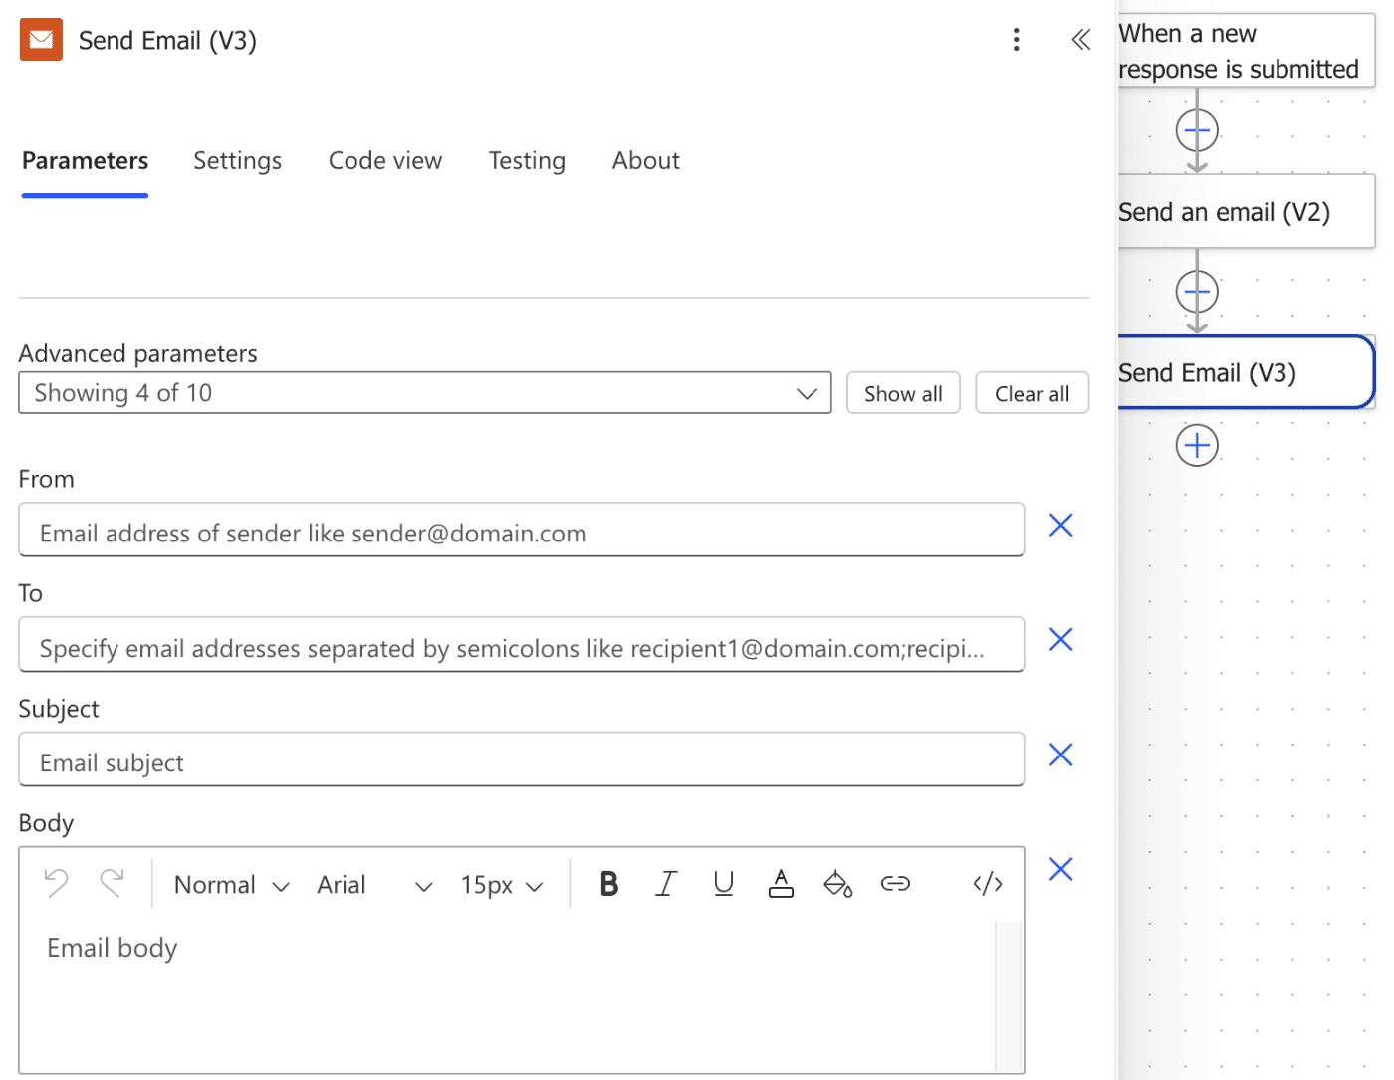Click the Clear all button

pyautogui.click(x=1032, y=393)
